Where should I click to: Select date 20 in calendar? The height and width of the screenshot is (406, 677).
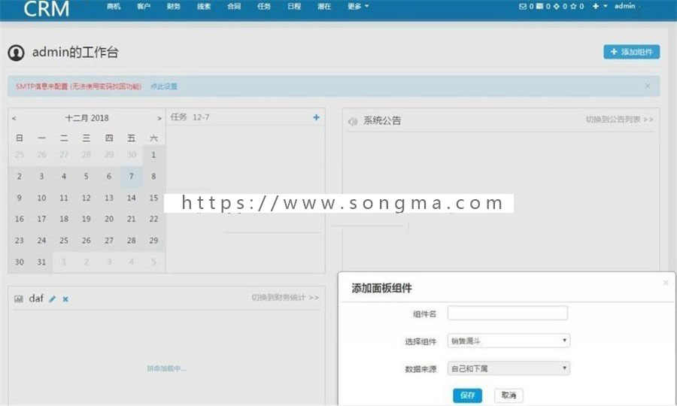pyautogui.click(x=109, y=219)
